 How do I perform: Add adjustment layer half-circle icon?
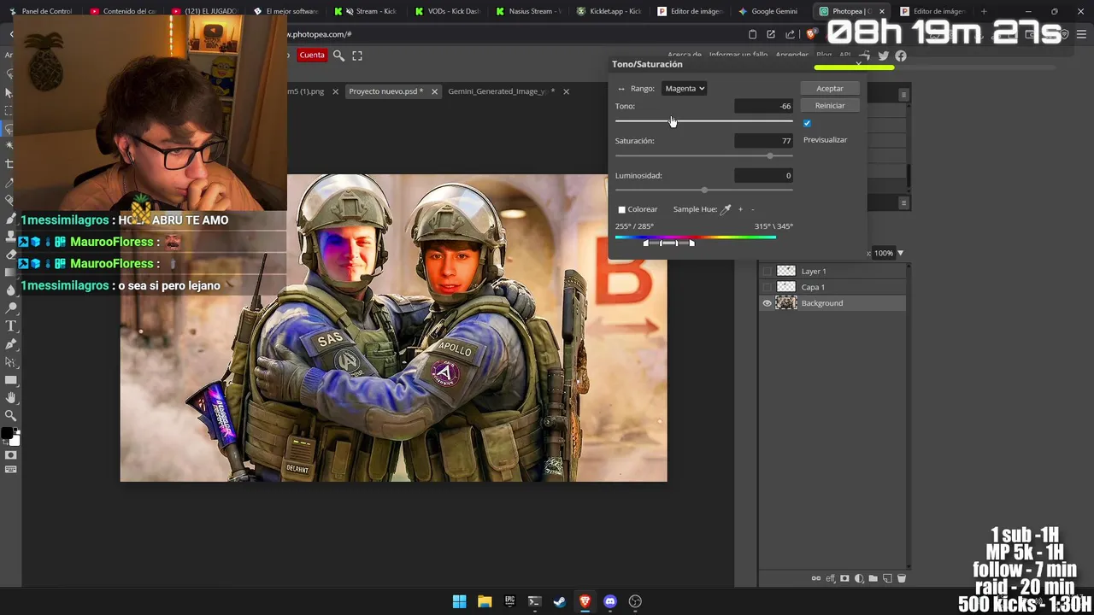859,578
